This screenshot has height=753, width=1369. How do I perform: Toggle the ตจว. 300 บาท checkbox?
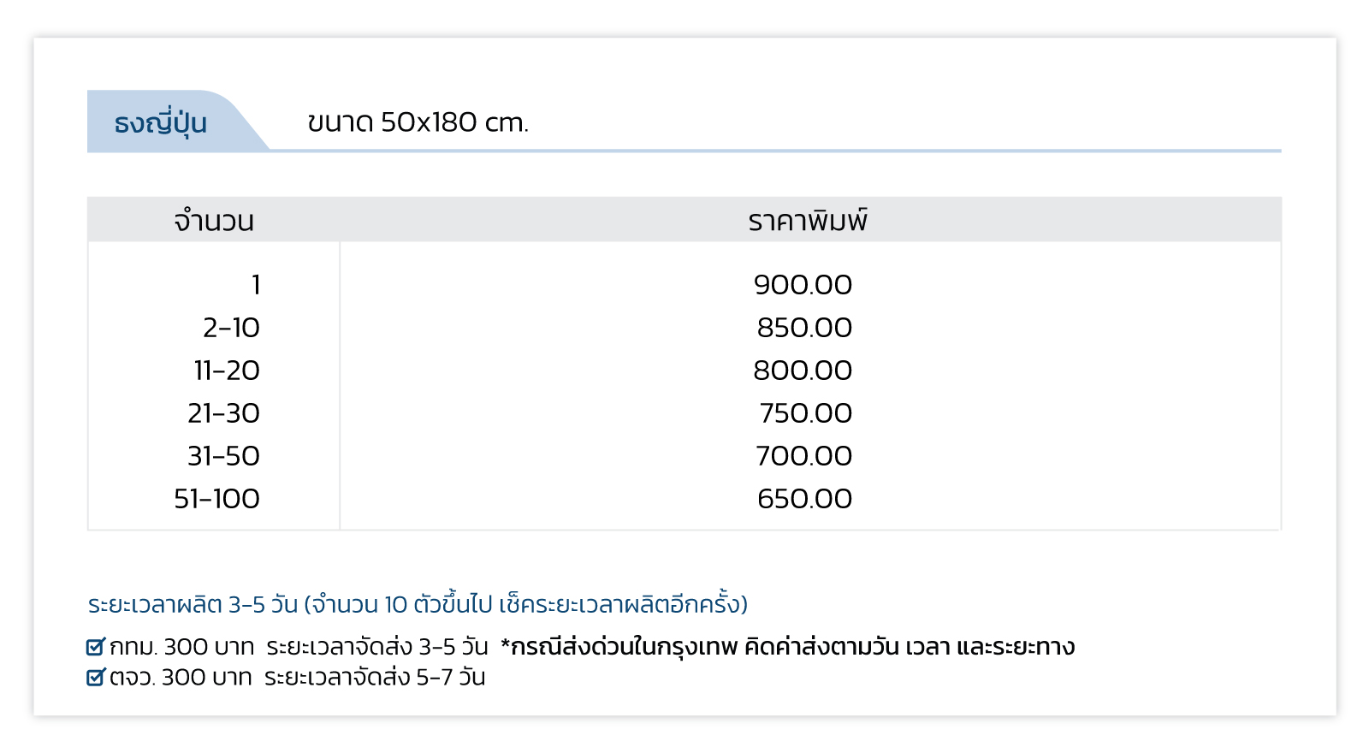click(x=96, y=677)
